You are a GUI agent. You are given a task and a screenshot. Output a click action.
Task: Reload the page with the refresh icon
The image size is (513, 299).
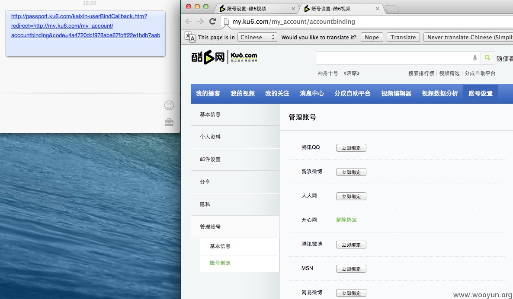pyautogui.click(x=213, y=21)
